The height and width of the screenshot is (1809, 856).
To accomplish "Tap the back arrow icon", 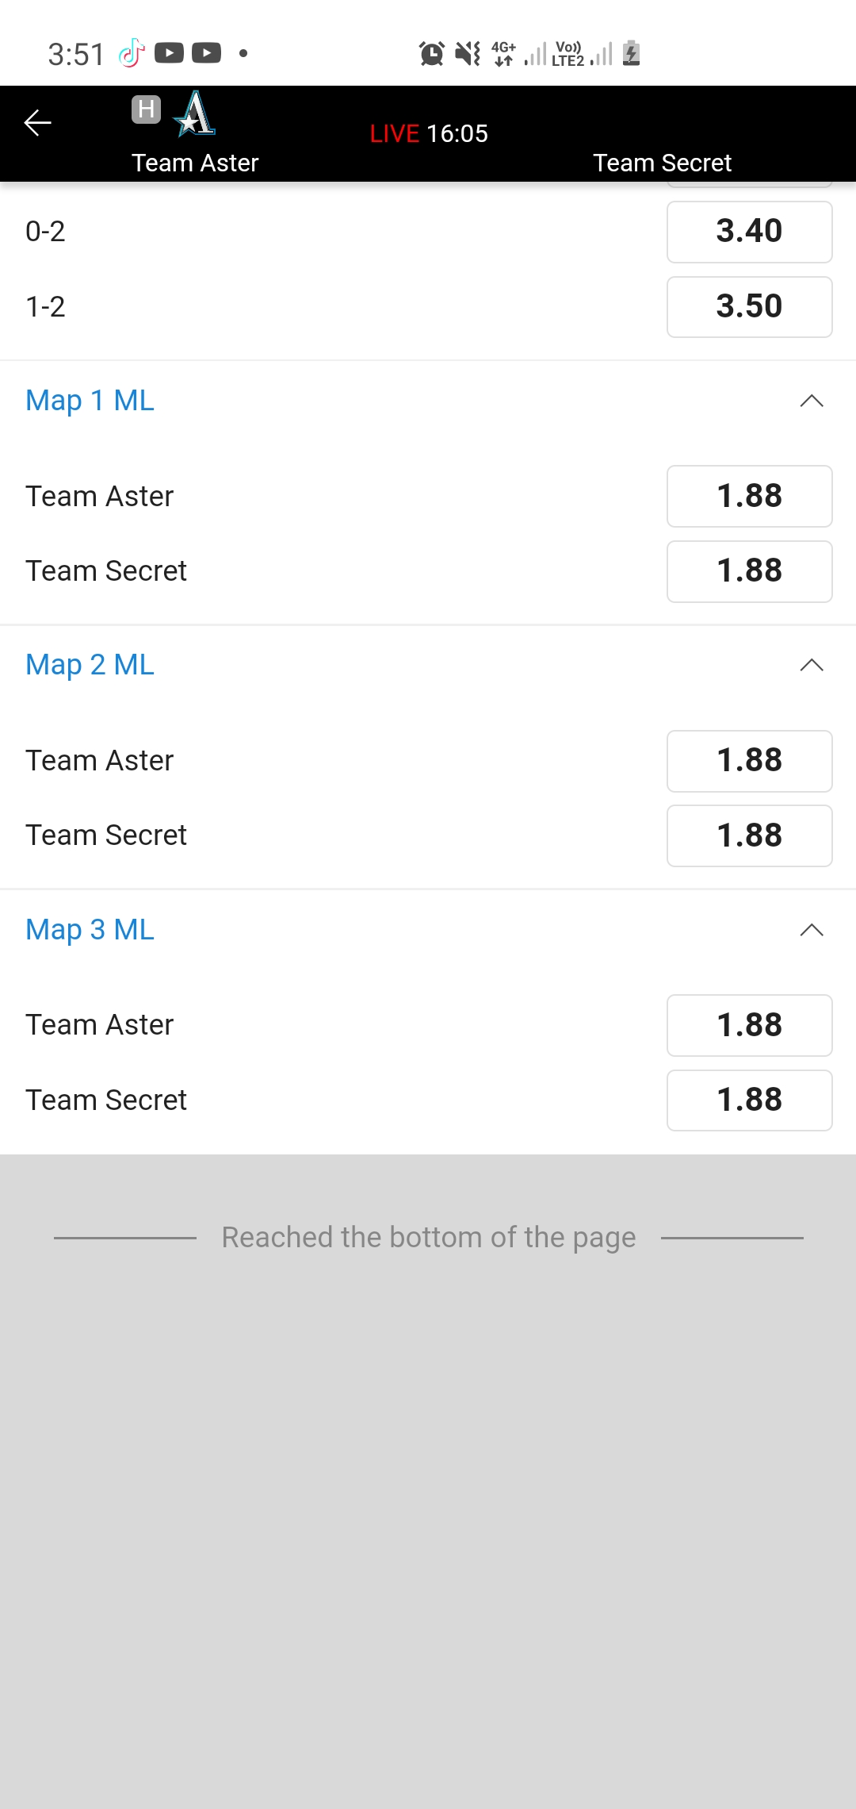I will (x=37, y=123).
